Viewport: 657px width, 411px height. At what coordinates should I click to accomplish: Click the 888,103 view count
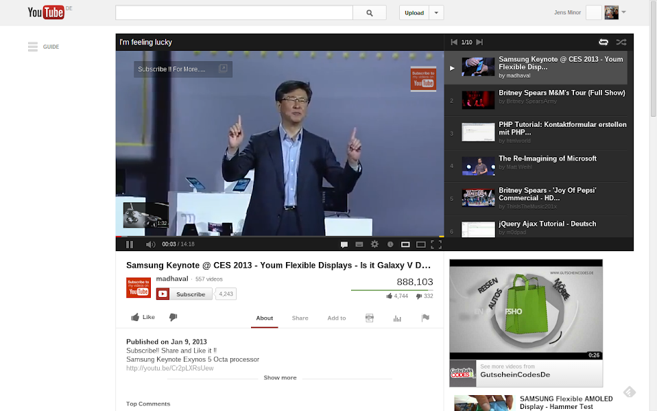[x=415, y=282]
